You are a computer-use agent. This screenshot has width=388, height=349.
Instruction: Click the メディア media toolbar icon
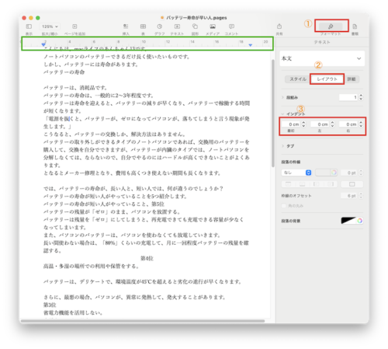[x=213, y=26]
